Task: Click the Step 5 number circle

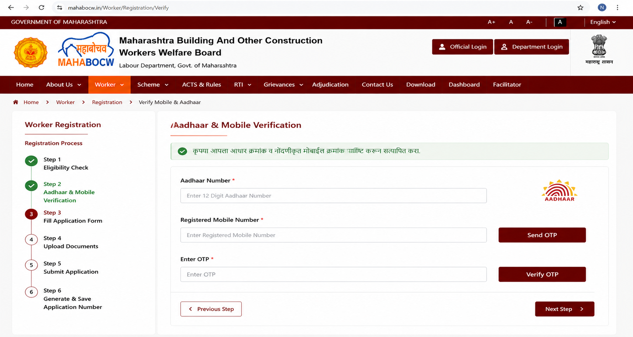Action: click(x=31, y=265)
